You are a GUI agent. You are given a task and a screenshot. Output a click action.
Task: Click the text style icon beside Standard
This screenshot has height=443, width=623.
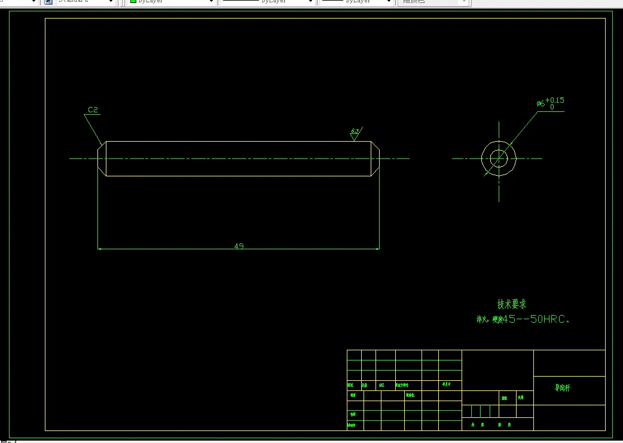(48, 2)
